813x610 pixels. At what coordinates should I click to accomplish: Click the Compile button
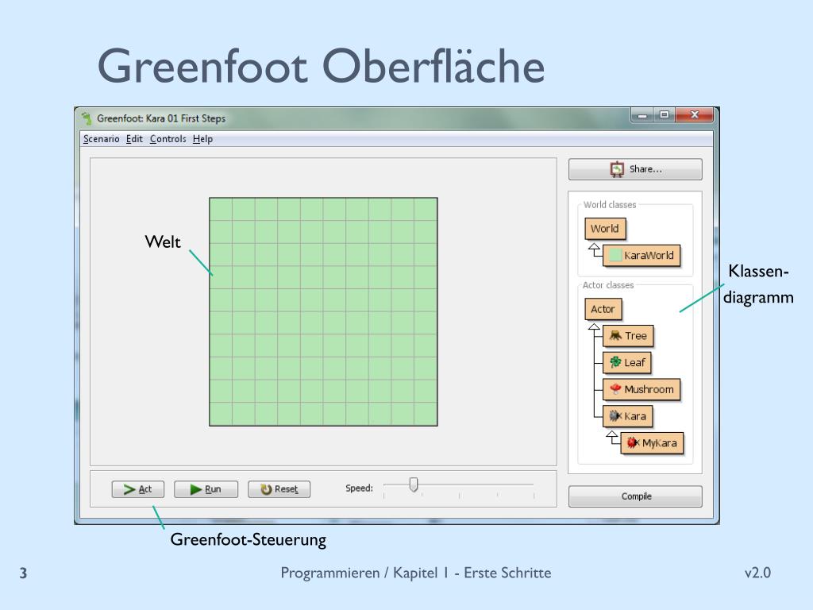pyautogui.click(x=635, y=496)
